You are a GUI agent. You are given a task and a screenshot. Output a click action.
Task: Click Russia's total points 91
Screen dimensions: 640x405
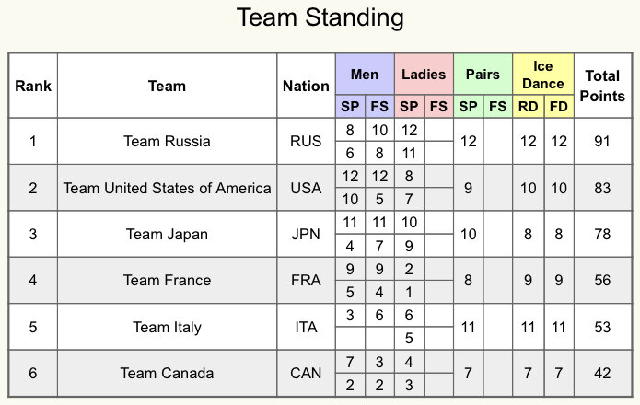pos(602,141)
